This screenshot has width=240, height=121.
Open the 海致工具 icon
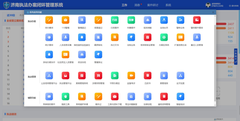[65, 96]
